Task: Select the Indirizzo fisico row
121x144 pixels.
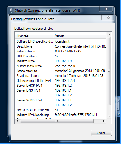Action: pos(61,51)
